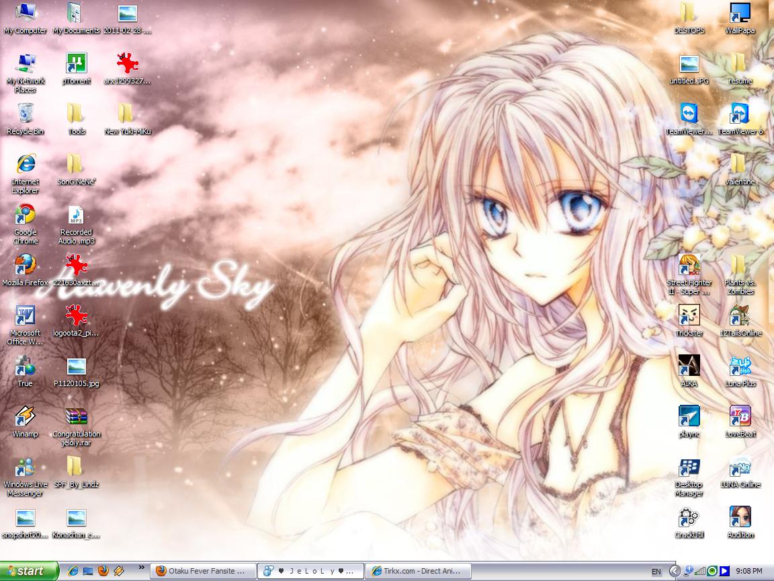Screen dimensions: 774x581
Task: Select the DESTOPS folder
Action: coord(689,18)
